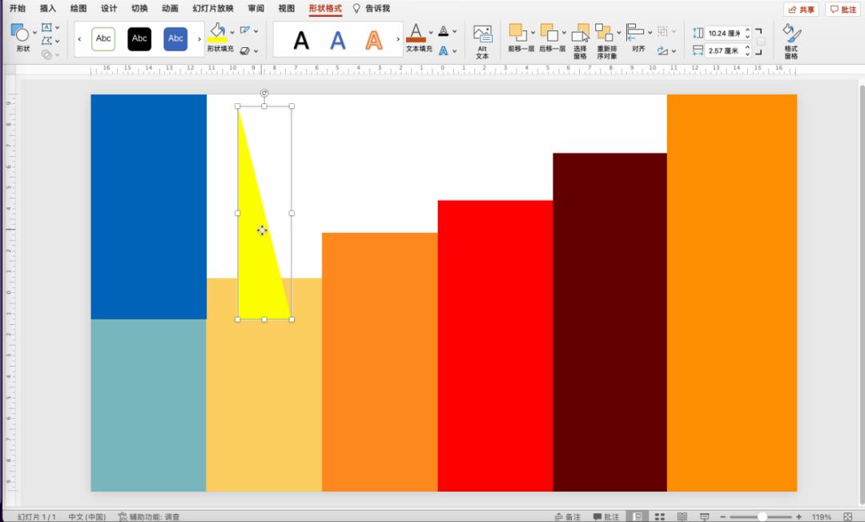Viewport: 865px width, 522px height.
Task: Click the 批注 comments button top right
Action: tap(843, 10)
